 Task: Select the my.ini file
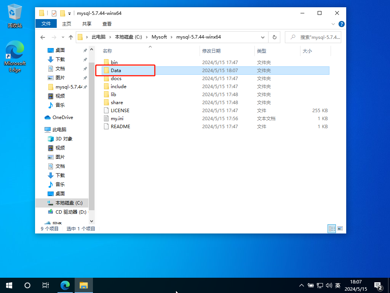(x=117, y=118)
